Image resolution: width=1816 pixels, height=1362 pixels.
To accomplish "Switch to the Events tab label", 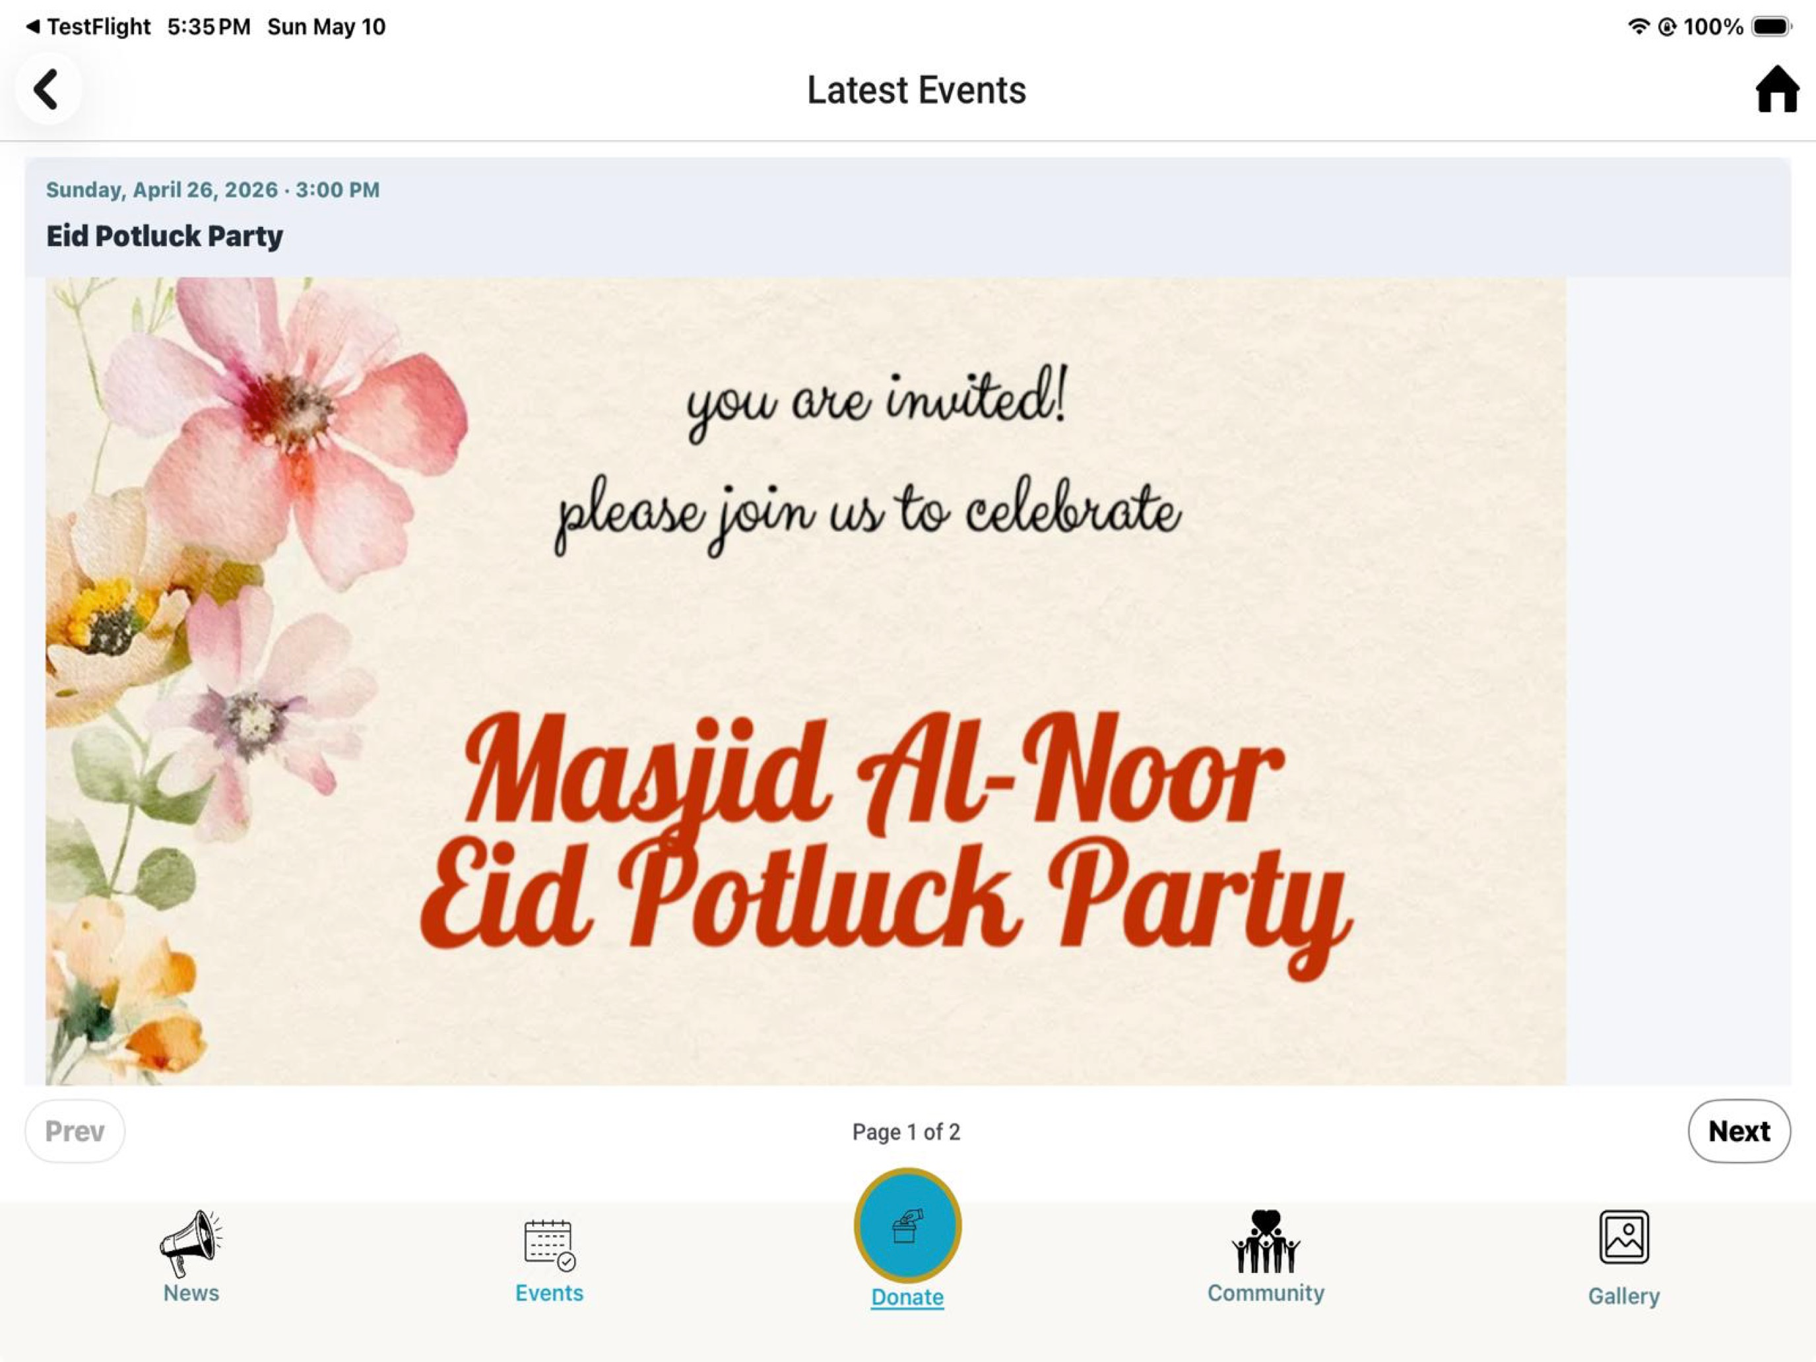I will click(x=549, y=1292).
